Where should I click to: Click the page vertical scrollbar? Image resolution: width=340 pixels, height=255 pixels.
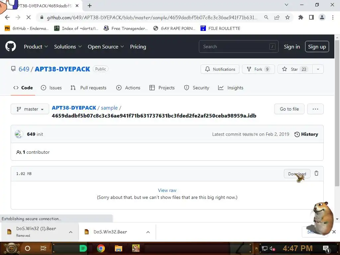coord(337,113)
